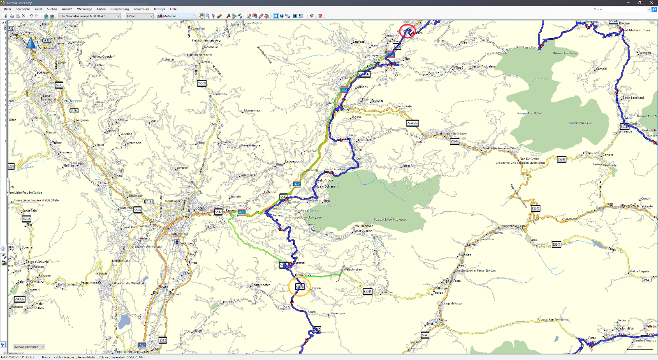Select the Insert point pencil tool

tap(249, 16)
